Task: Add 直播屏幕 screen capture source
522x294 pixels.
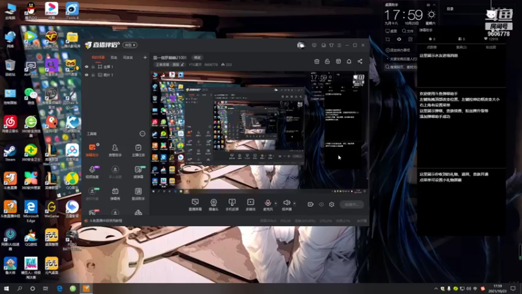Action: (195, 204)
